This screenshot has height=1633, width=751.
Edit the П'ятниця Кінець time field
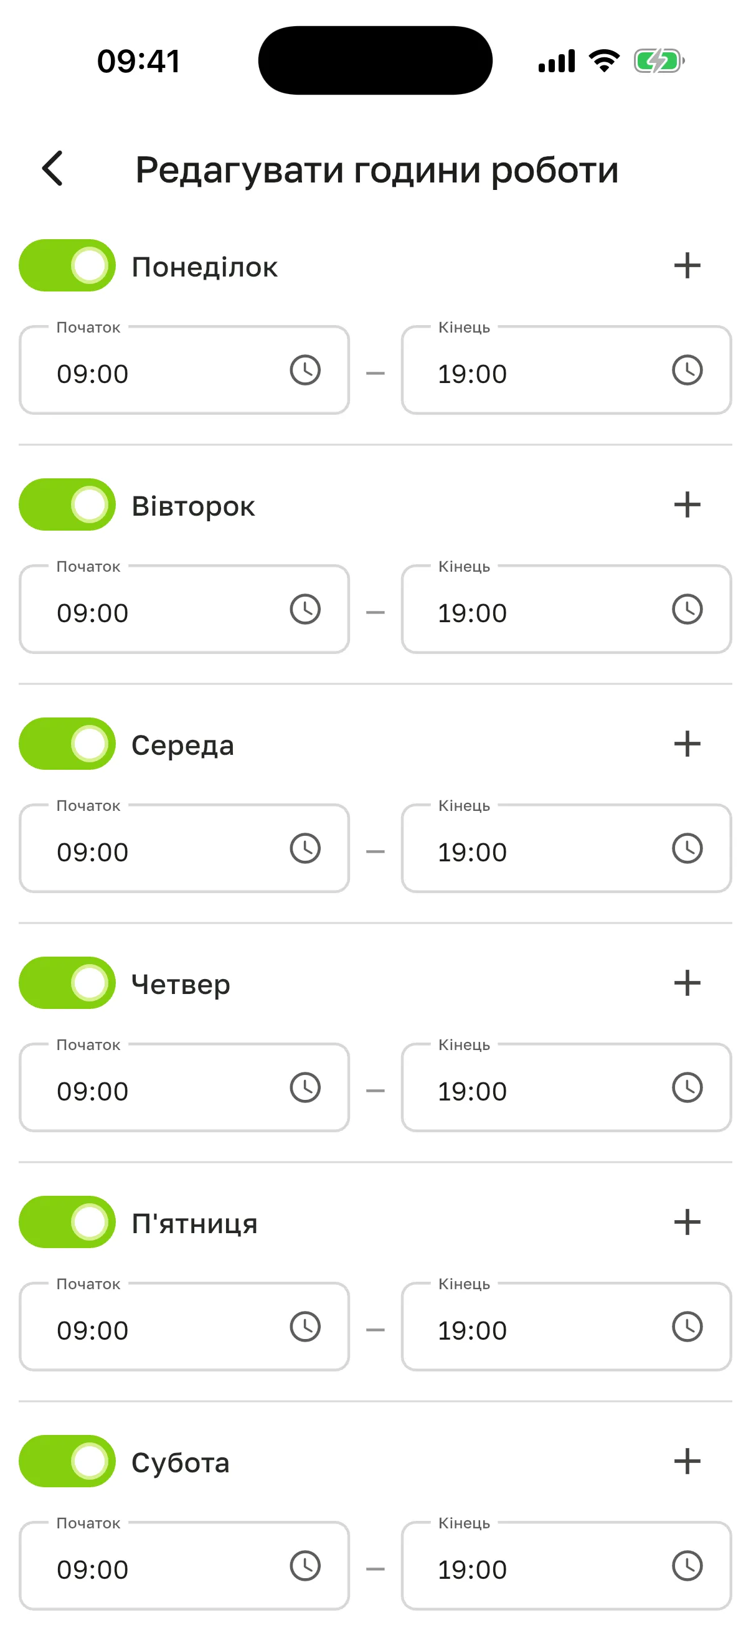coord(567,1327)
